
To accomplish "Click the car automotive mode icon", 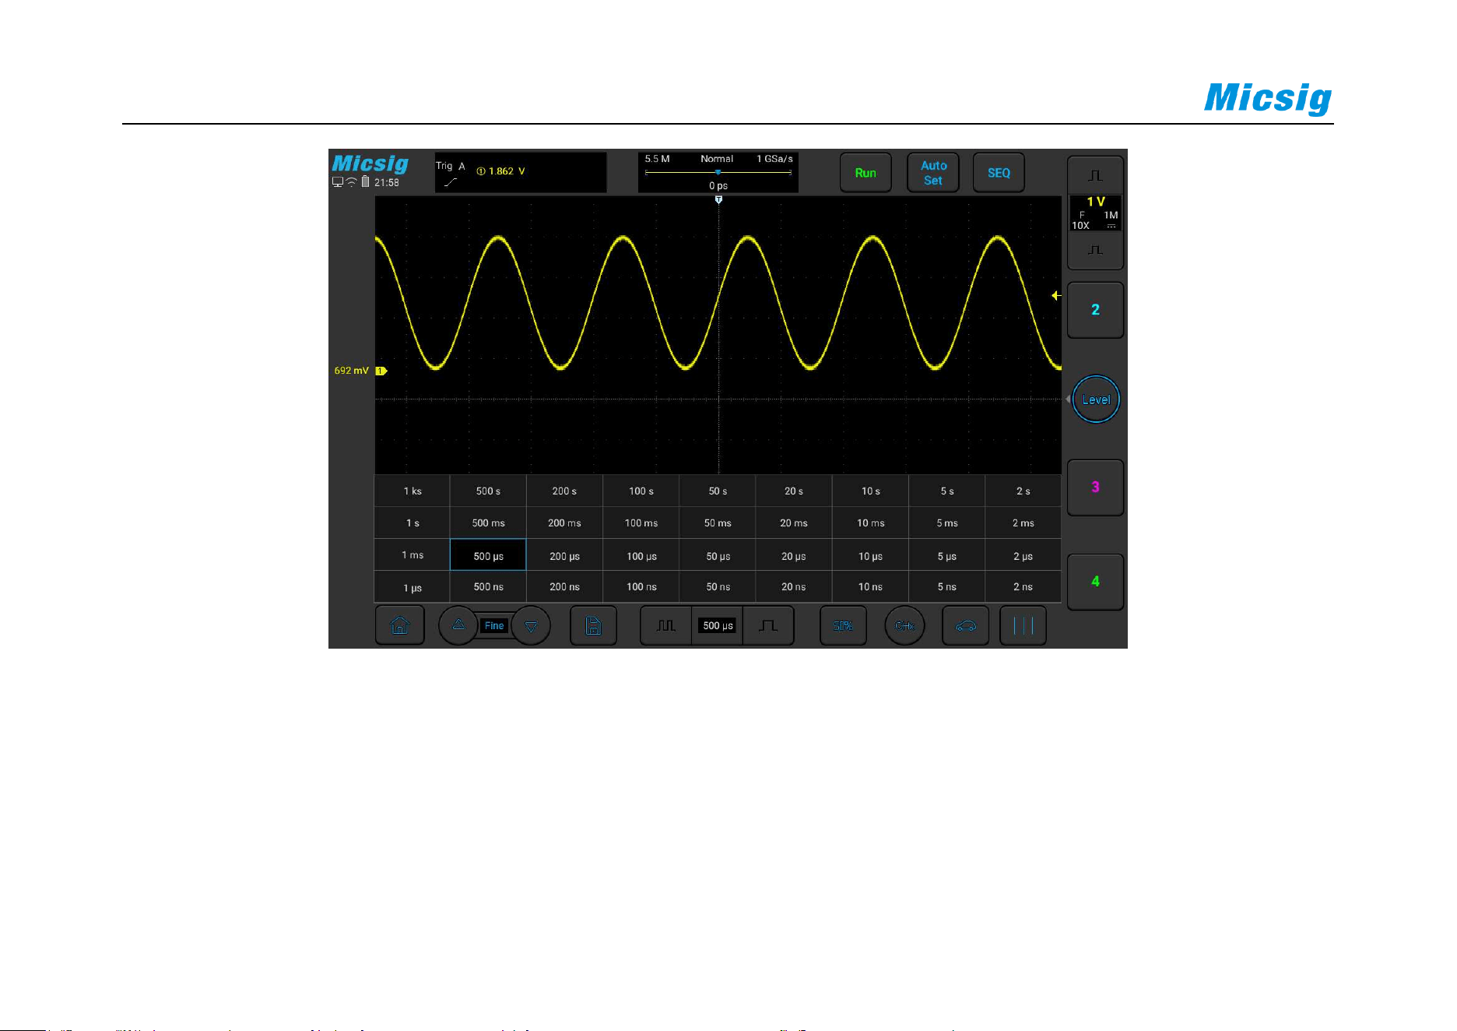I will click(x=965, y=625).
